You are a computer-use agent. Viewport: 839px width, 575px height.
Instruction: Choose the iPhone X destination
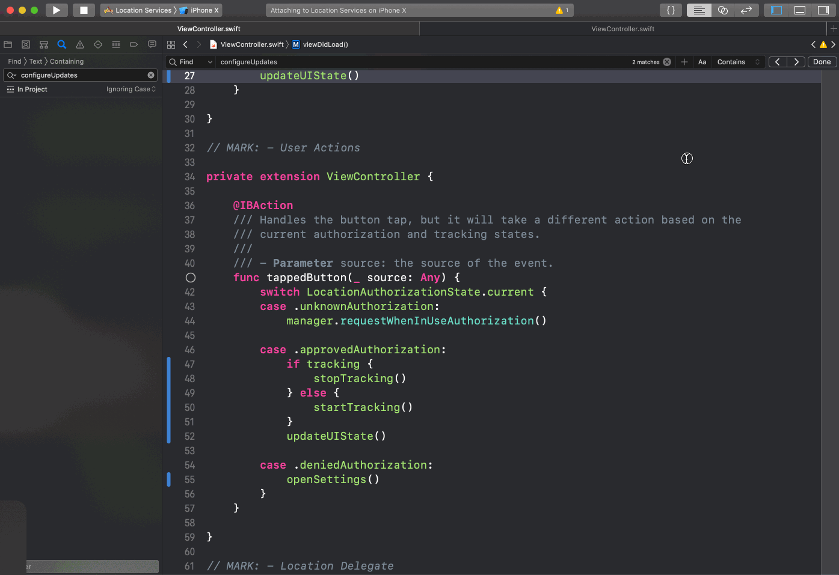tap(200, 10)
